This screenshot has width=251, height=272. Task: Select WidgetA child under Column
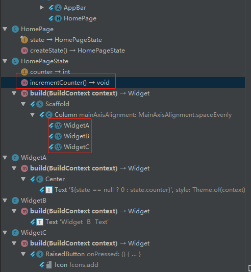[x=72, y=126]
